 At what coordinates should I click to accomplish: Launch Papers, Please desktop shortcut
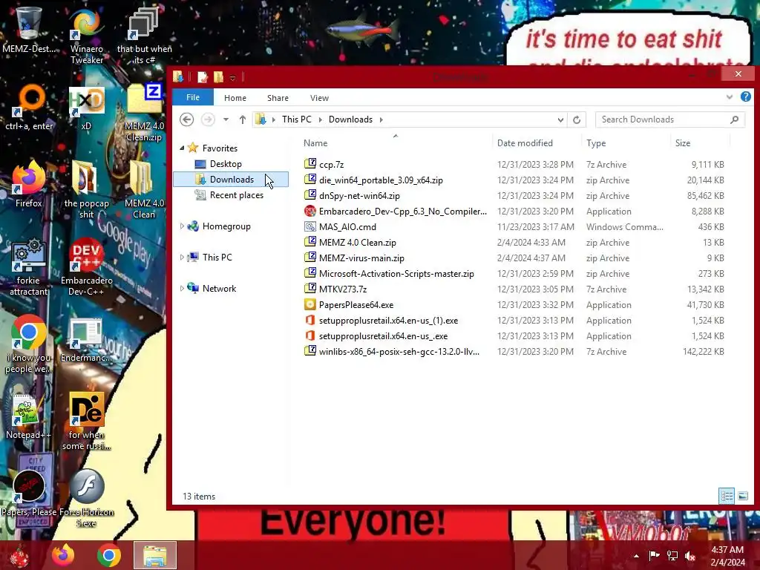(x=29, y=493)
